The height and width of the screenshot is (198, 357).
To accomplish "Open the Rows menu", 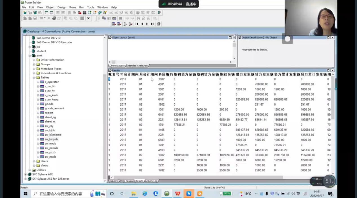I will [73, 7].
